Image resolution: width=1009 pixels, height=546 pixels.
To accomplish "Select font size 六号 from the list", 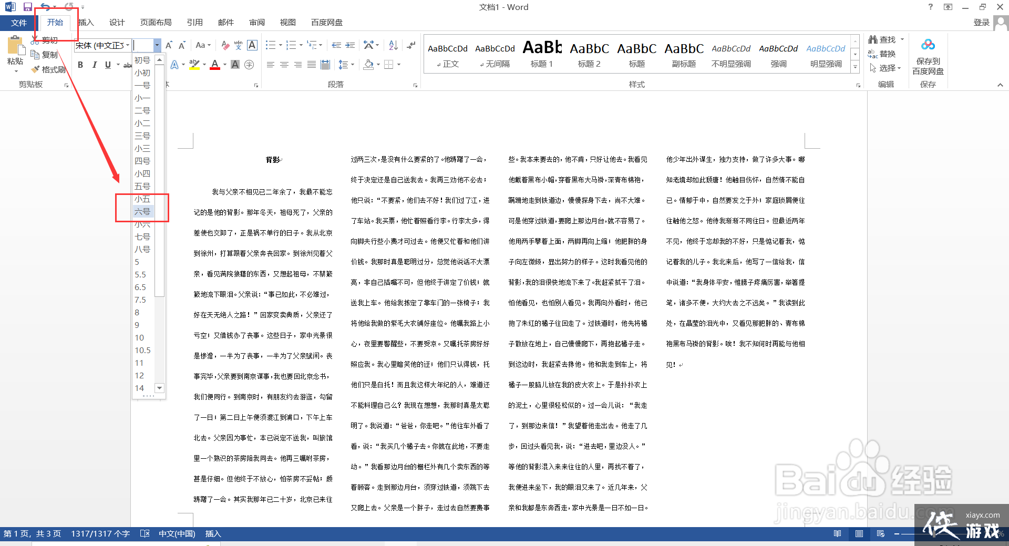I will (142, 212).
